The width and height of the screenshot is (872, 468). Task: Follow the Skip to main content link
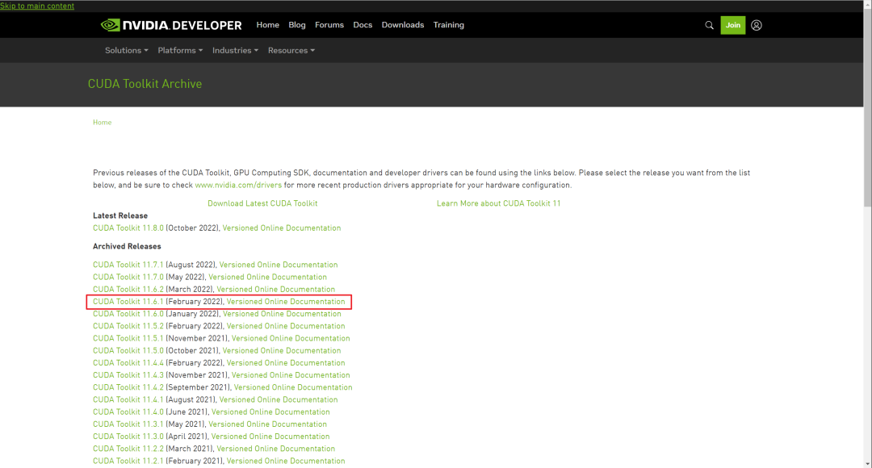pos(37,6)
